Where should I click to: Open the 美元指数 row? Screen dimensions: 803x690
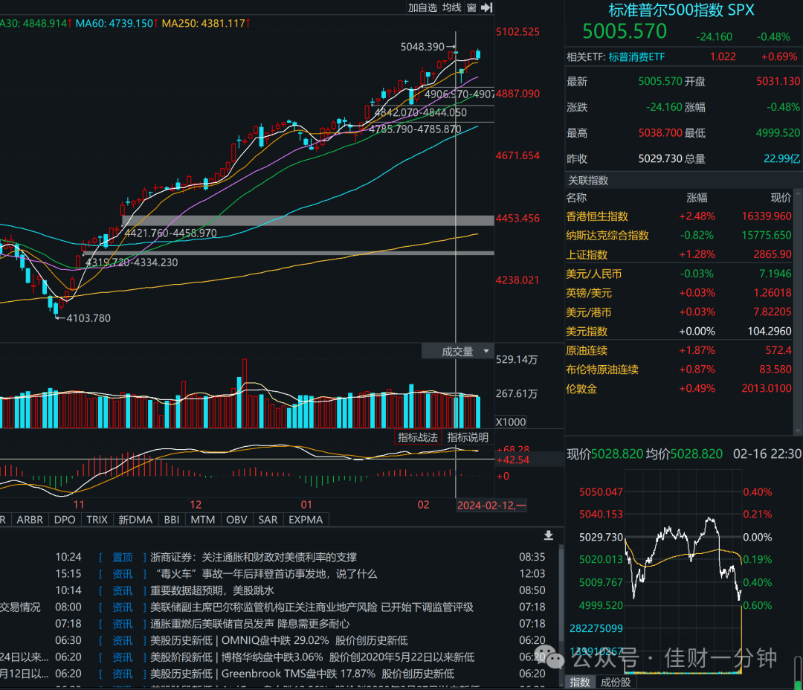[x=679, y=332]
